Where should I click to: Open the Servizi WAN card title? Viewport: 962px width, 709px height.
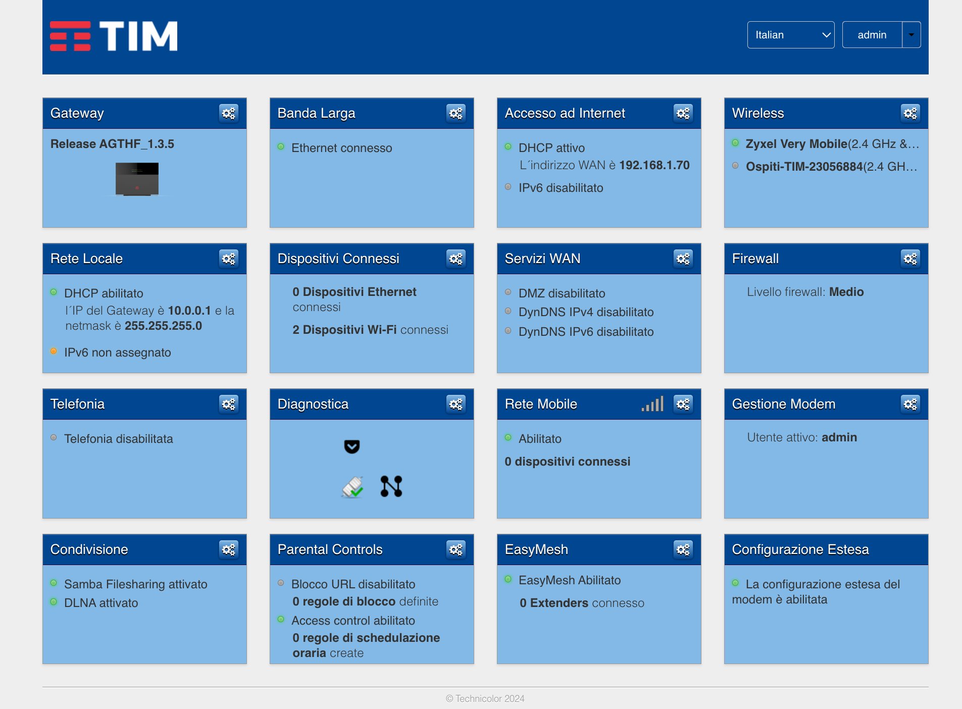[x=543, y=259]
